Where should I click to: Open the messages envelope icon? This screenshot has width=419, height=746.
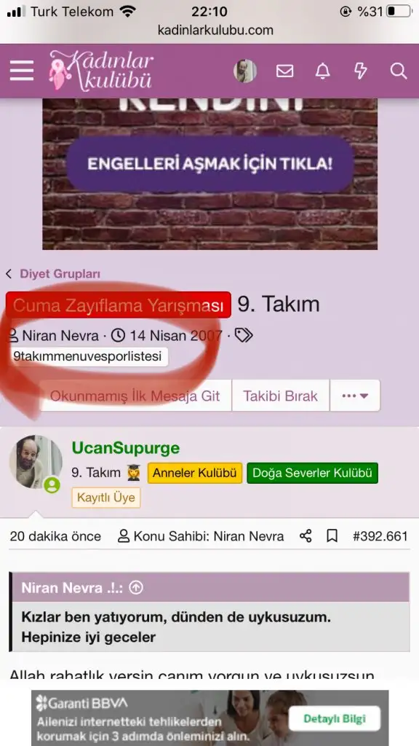tap(284, 71)
